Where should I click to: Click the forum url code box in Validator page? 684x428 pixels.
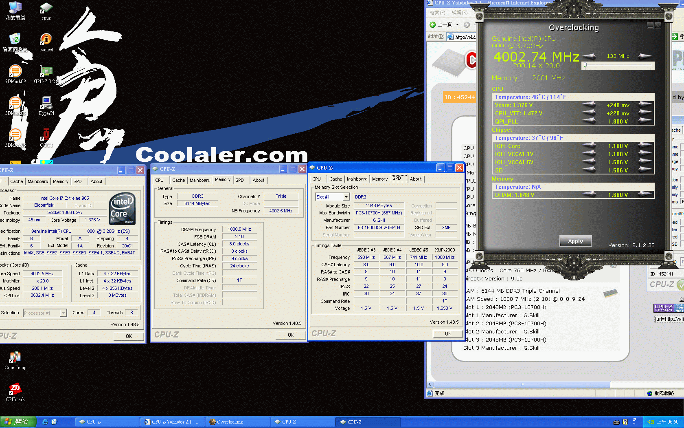pyautogui.click(x=669, y=319)
